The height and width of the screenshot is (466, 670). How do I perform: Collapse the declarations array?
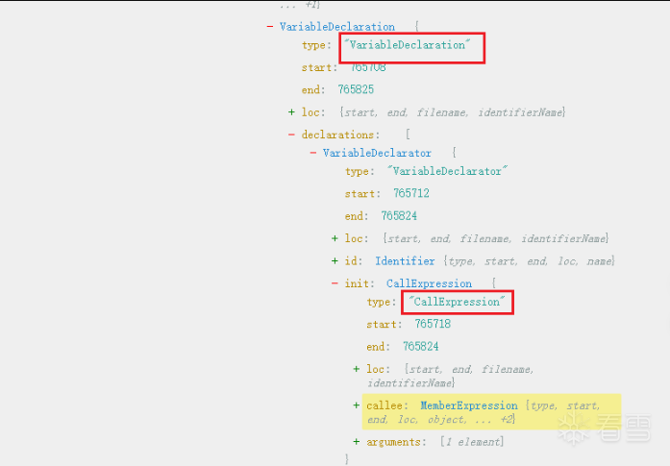click(x=291, y=135)
